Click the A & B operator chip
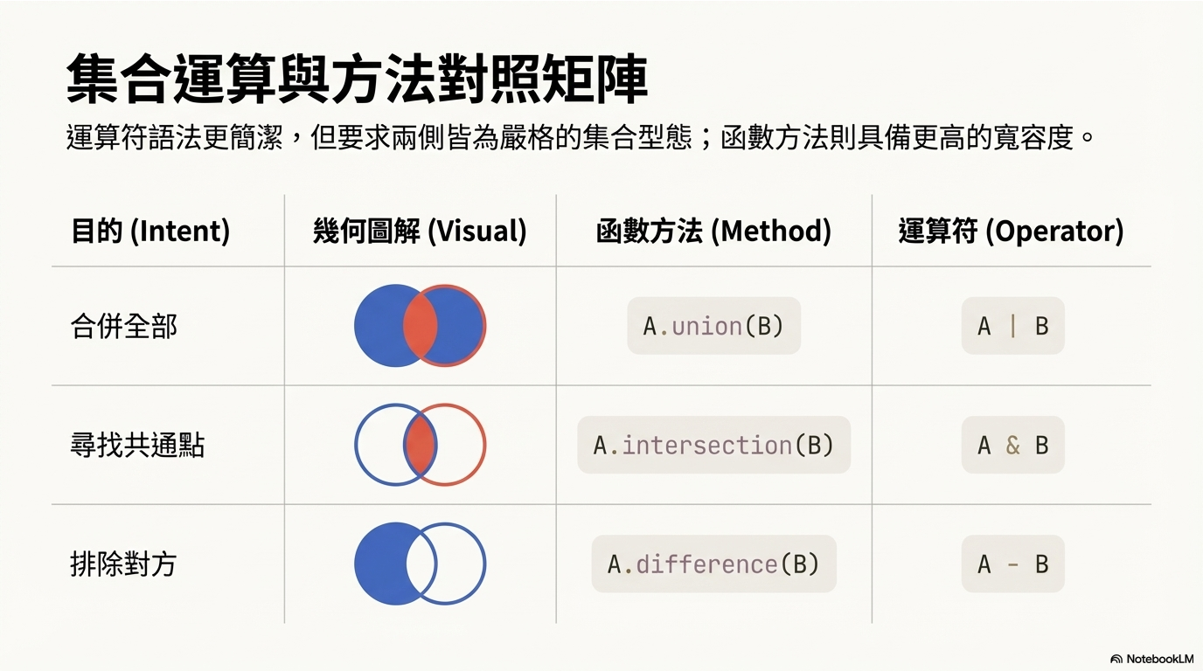 tap(1012, 445)
